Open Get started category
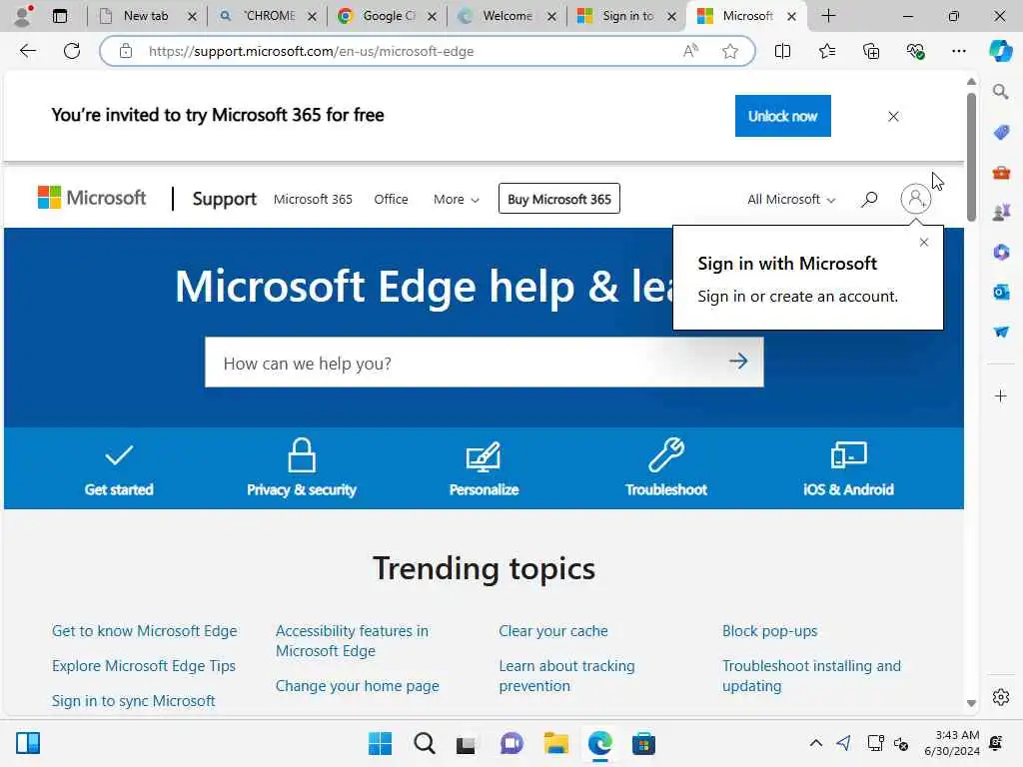 pyautogui.click(x=119, y=468)
